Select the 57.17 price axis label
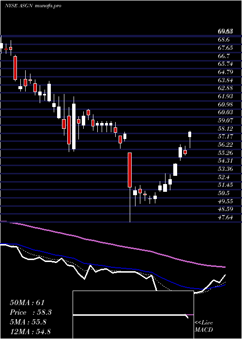 tap(225, 137)
